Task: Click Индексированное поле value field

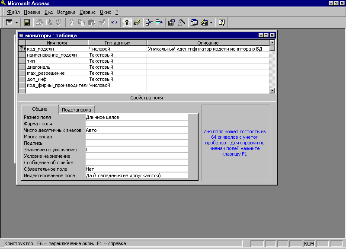Action: click(137, 176)
